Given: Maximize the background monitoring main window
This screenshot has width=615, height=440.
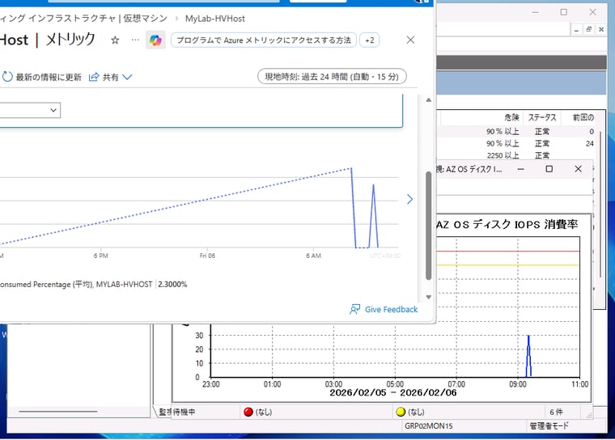Looking at the screenshot, I should [x=564, y=12].
